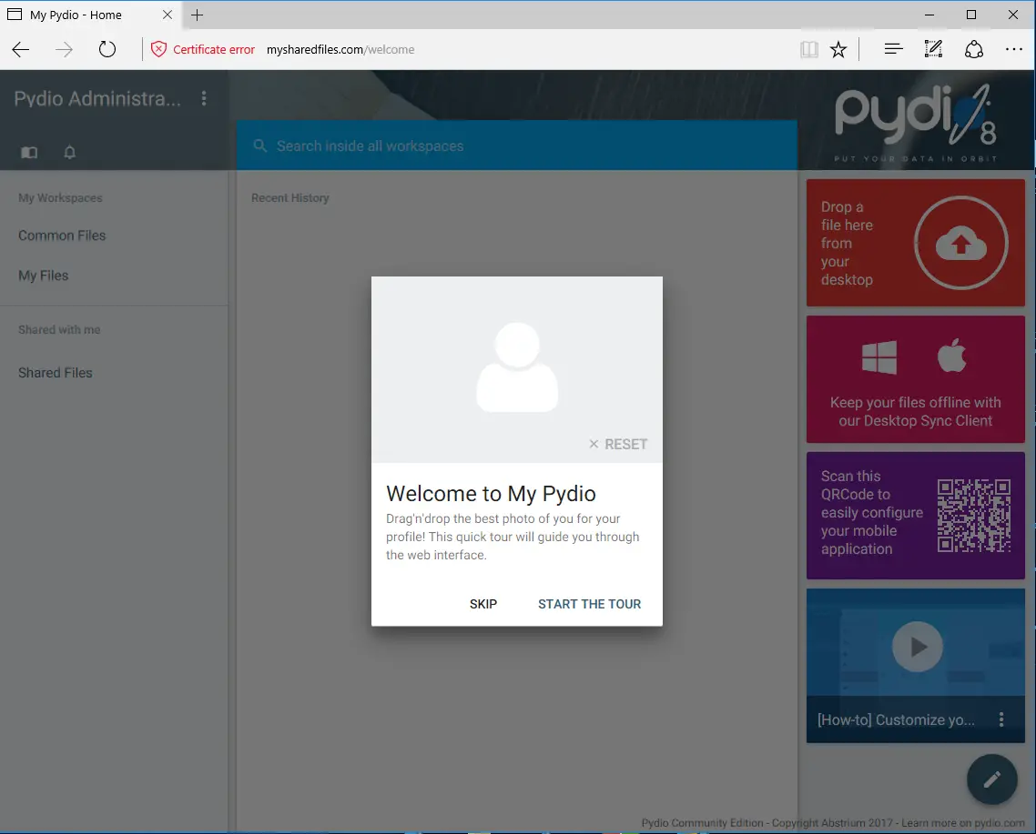Viewport: 1036px width, 834px height.
Task: Open the reading view book icon
Action: tap(808, 49)
